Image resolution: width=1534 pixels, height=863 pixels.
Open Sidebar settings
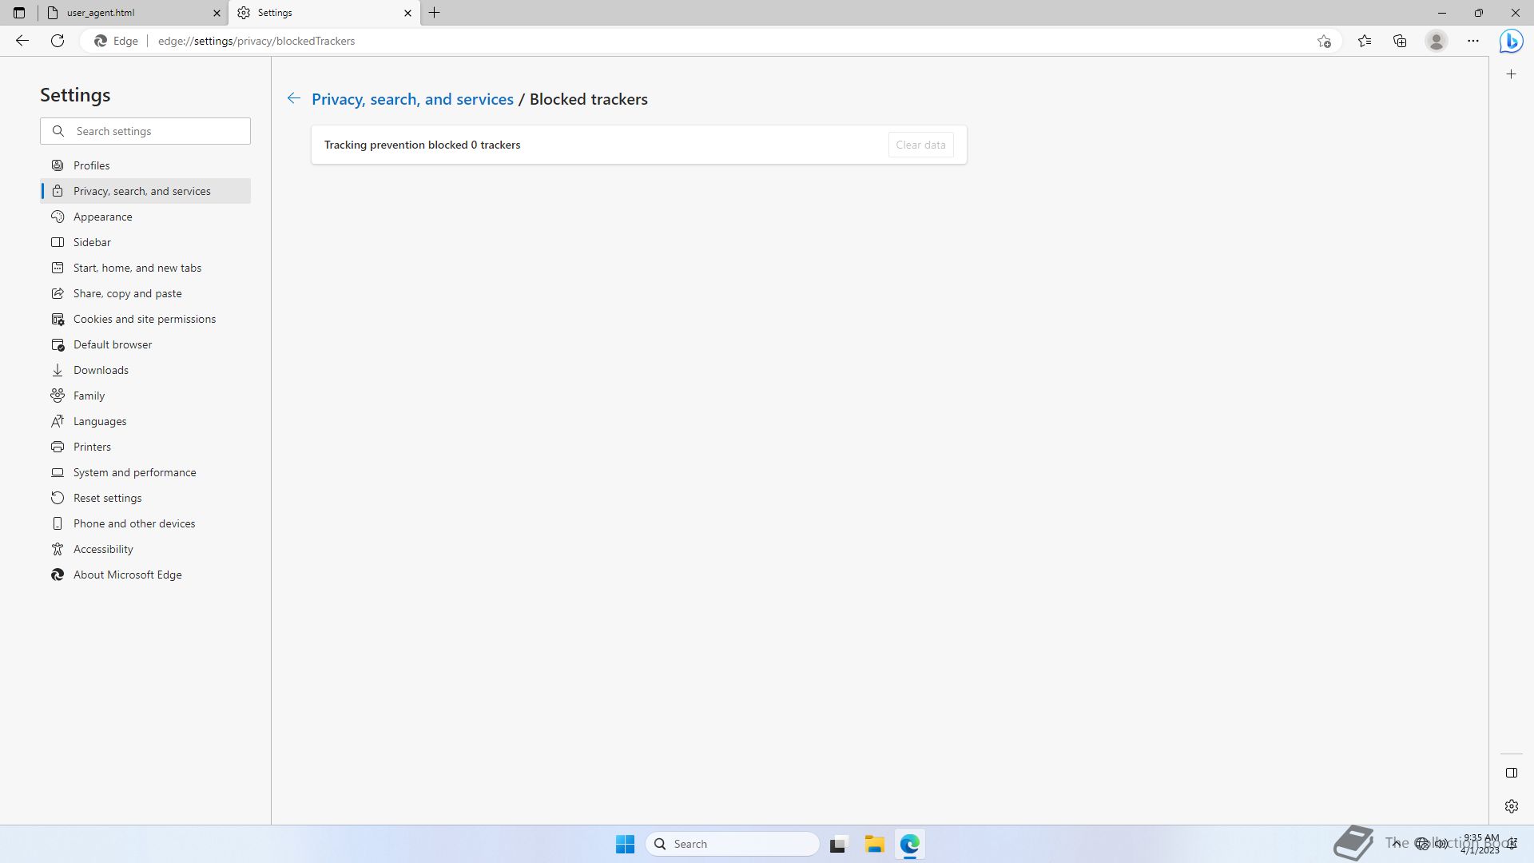pos(145,242)
